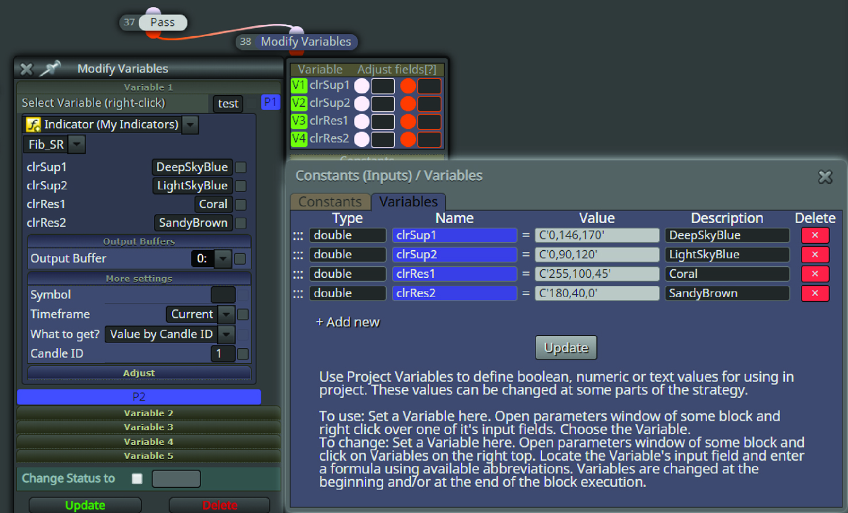
Task: Expand the Variable 4 section
Action: click(x=149, y=442)
